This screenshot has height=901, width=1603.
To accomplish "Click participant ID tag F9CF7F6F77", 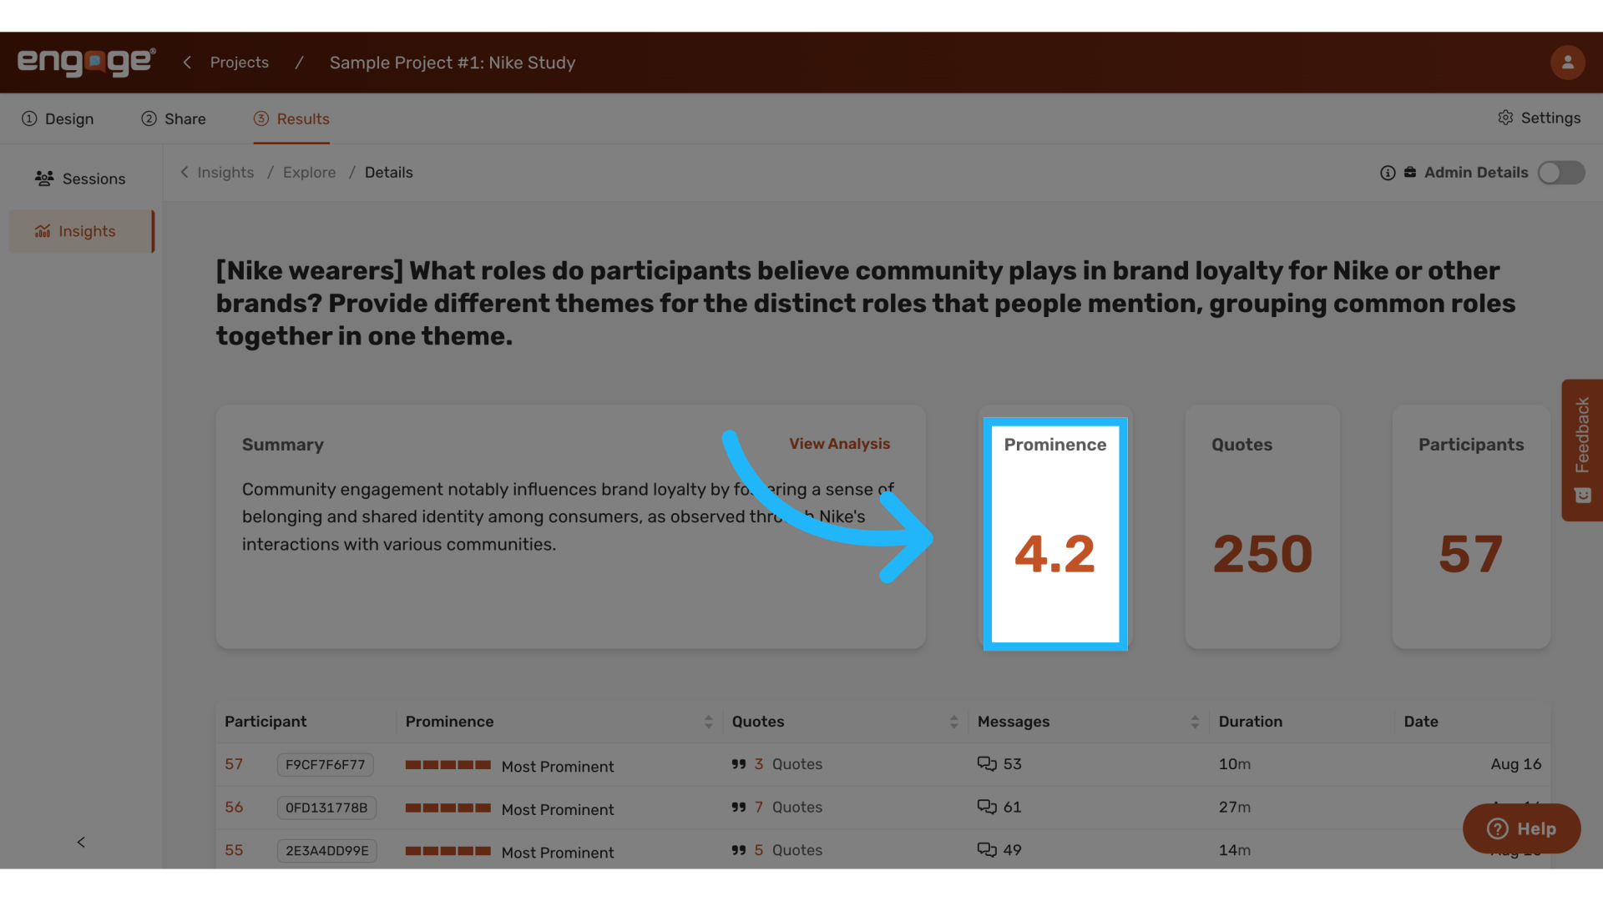I will 326,764.
